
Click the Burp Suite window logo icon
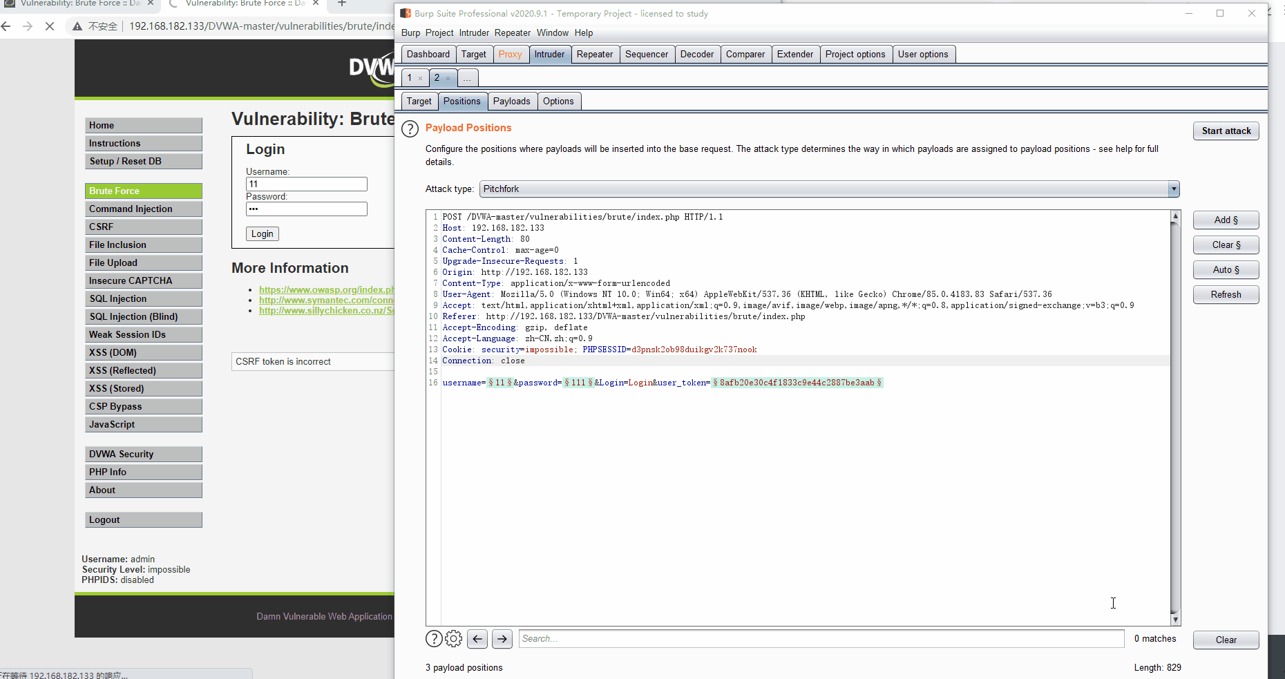(x=406, y=13)
